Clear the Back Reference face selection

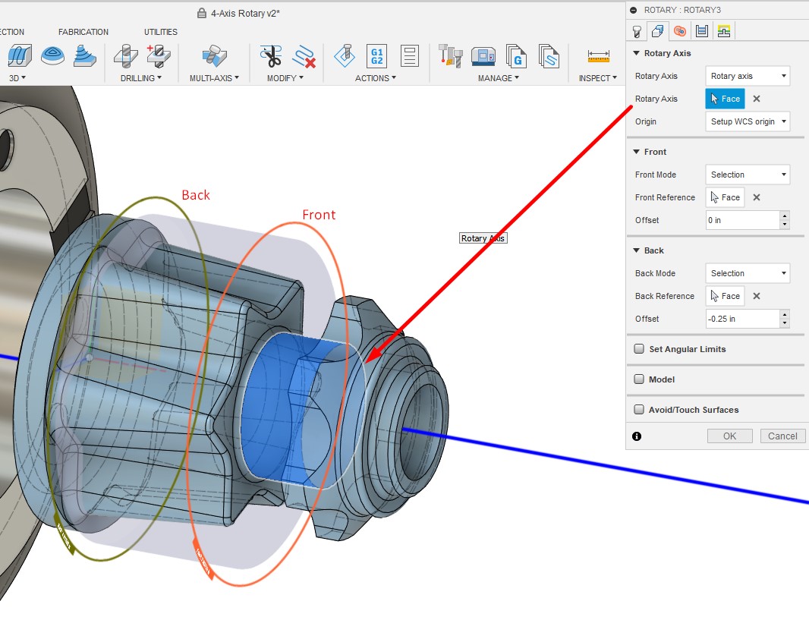(757, 296)
